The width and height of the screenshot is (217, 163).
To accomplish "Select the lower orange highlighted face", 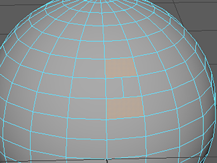I will pos(125,108).
